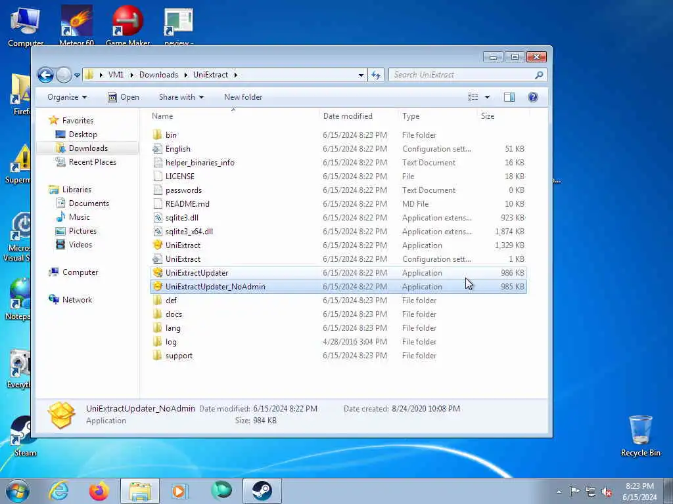Select the sqlite3_x64.dll file icon
673x504 pixels.
(158, 232)
